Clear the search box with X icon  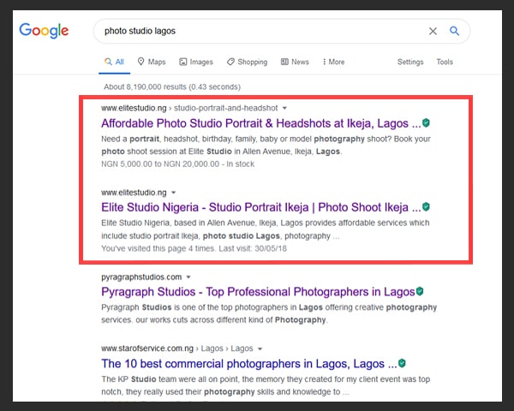tap(433, 31)
